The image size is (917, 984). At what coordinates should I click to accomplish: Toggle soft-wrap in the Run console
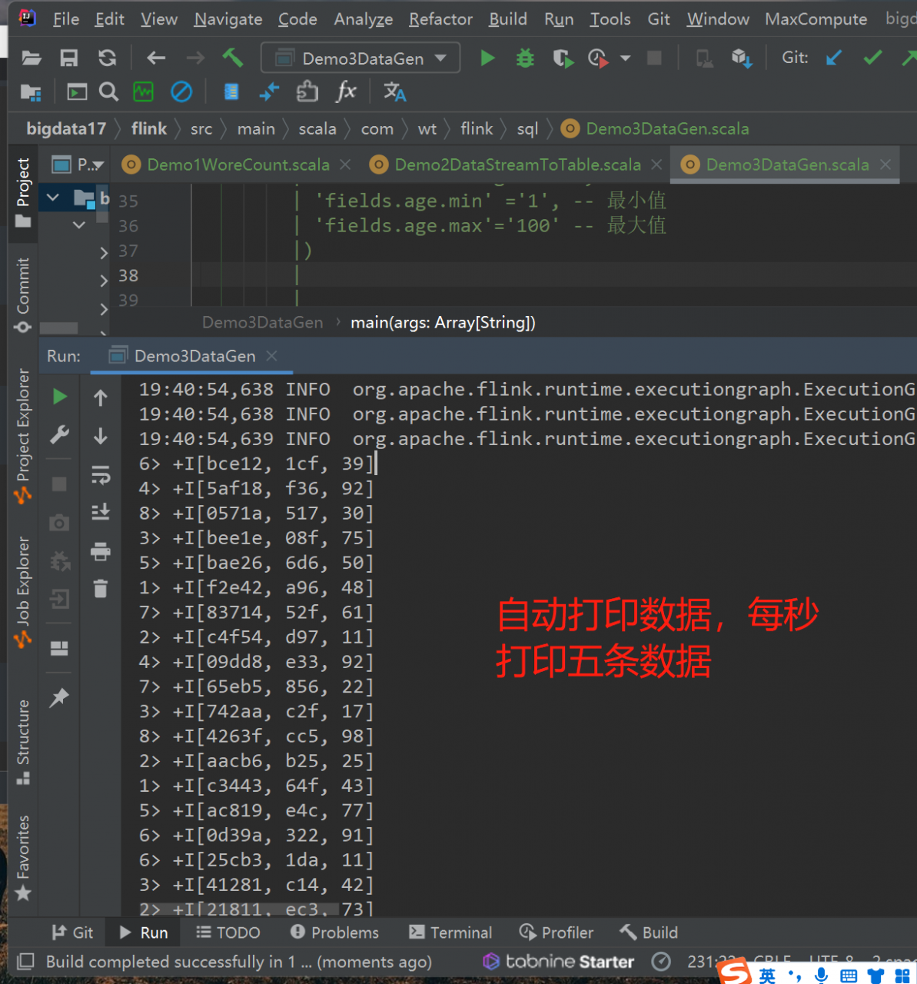[101, 474]
